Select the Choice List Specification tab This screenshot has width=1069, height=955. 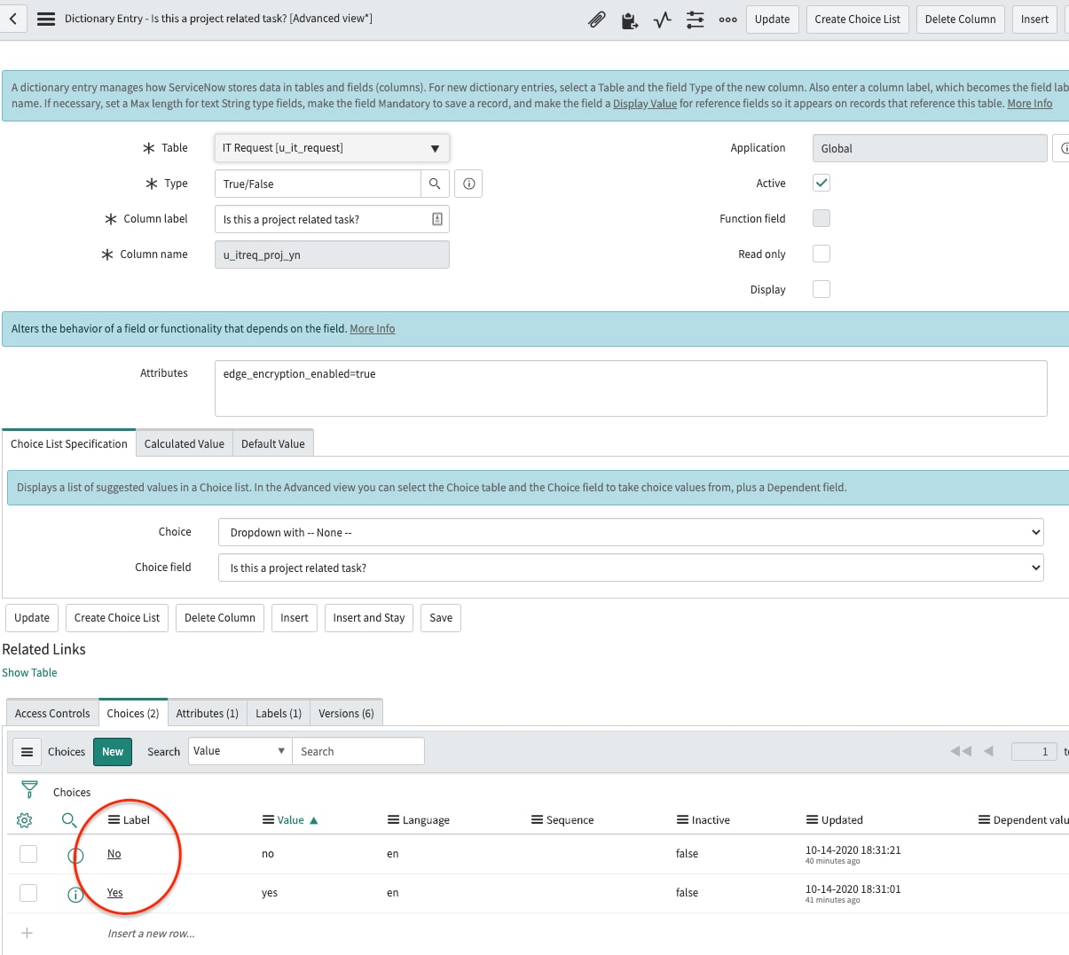click(x=69, y=443)
